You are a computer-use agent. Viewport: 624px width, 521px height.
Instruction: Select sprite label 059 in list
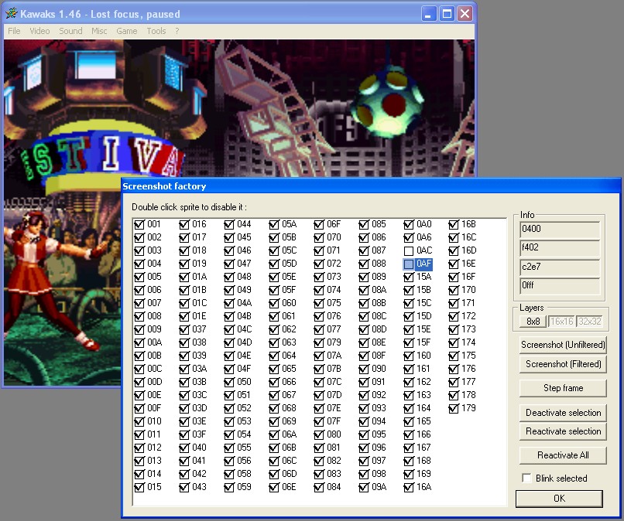tap(244, 486)
